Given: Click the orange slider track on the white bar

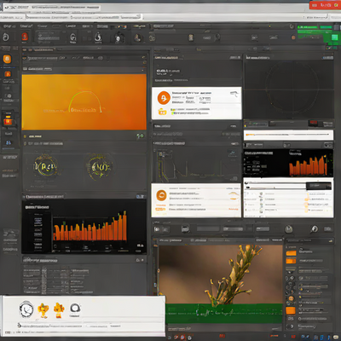Looking at the screenshot, I should [x=287, y=135].
